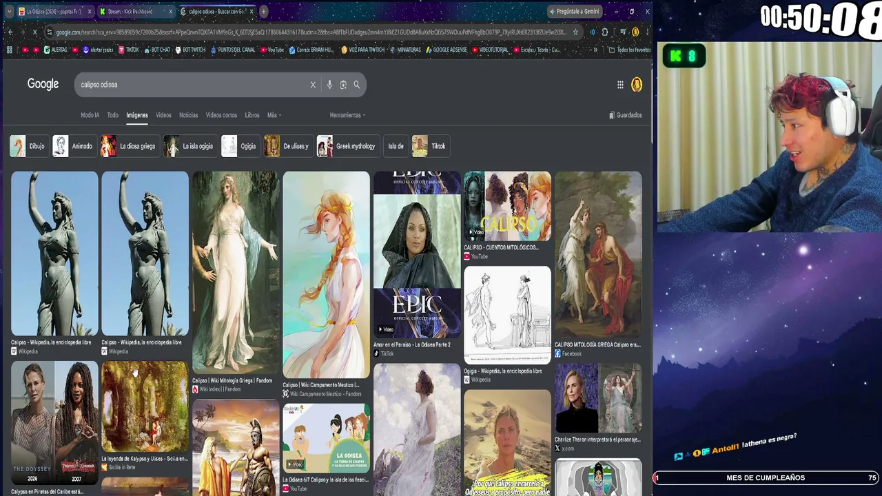
Task: Bookmark this page with the star icon
Action: coord(575,32)
